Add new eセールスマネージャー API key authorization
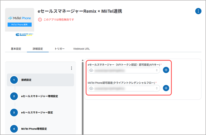This screenshot has width=206, height=135. (x=166, y=70)
